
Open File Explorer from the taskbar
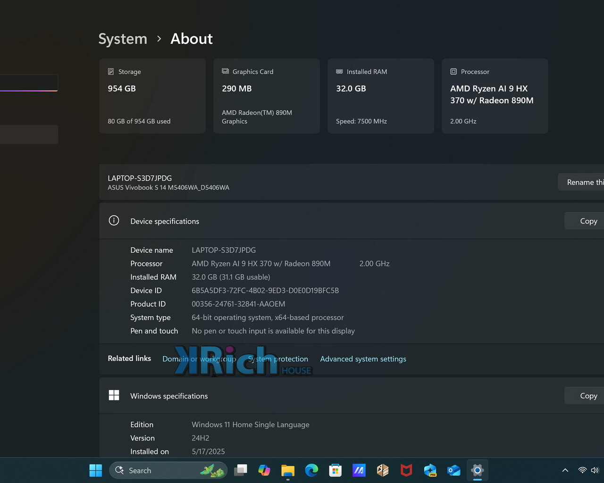coord(288,470)
